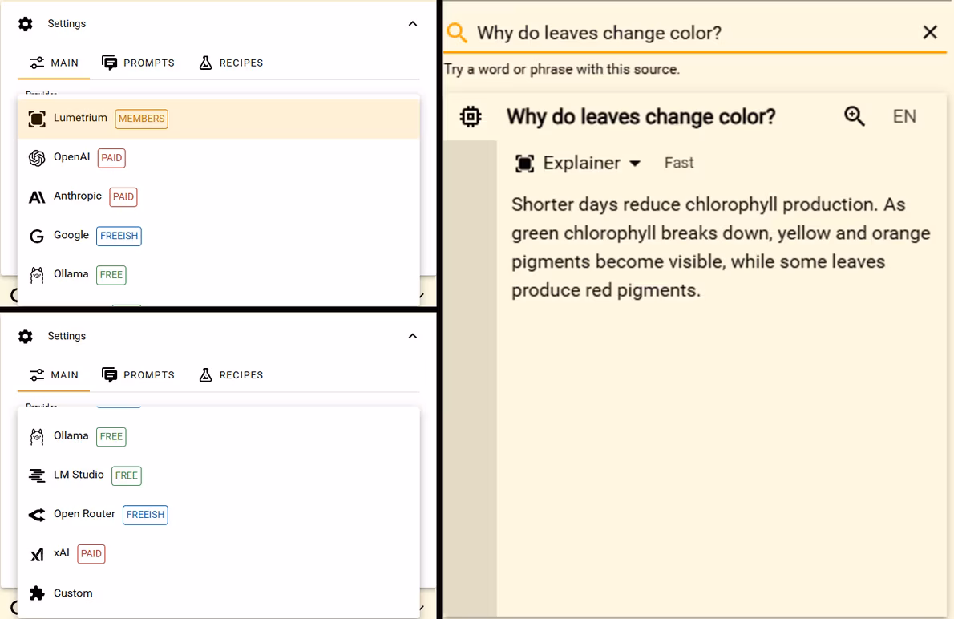
Task: Click the Google G icon
Action: [x=37, y=237]
